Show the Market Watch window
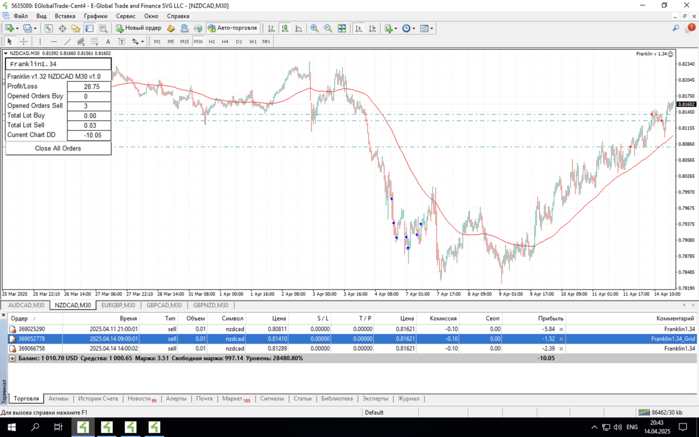Screen dimensions: 699x437 (x=49, y=28)
